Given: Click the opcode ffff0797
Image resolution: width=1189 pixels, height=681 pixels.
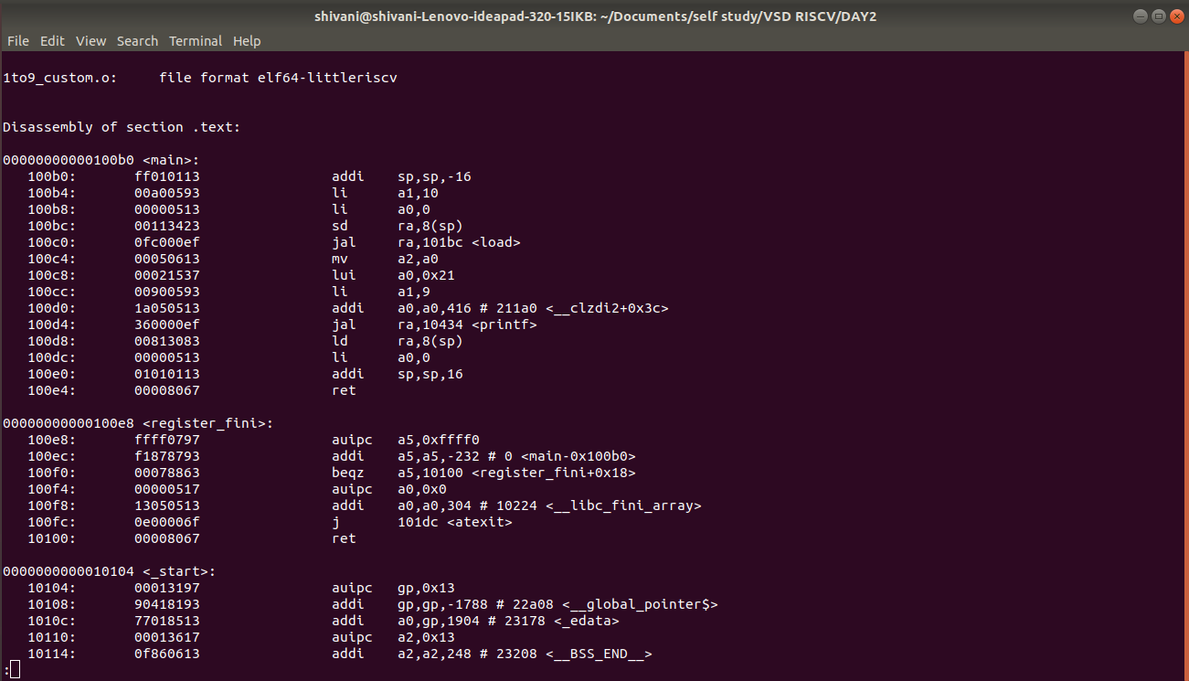Looking at the screenshot, I should point(166,440).
